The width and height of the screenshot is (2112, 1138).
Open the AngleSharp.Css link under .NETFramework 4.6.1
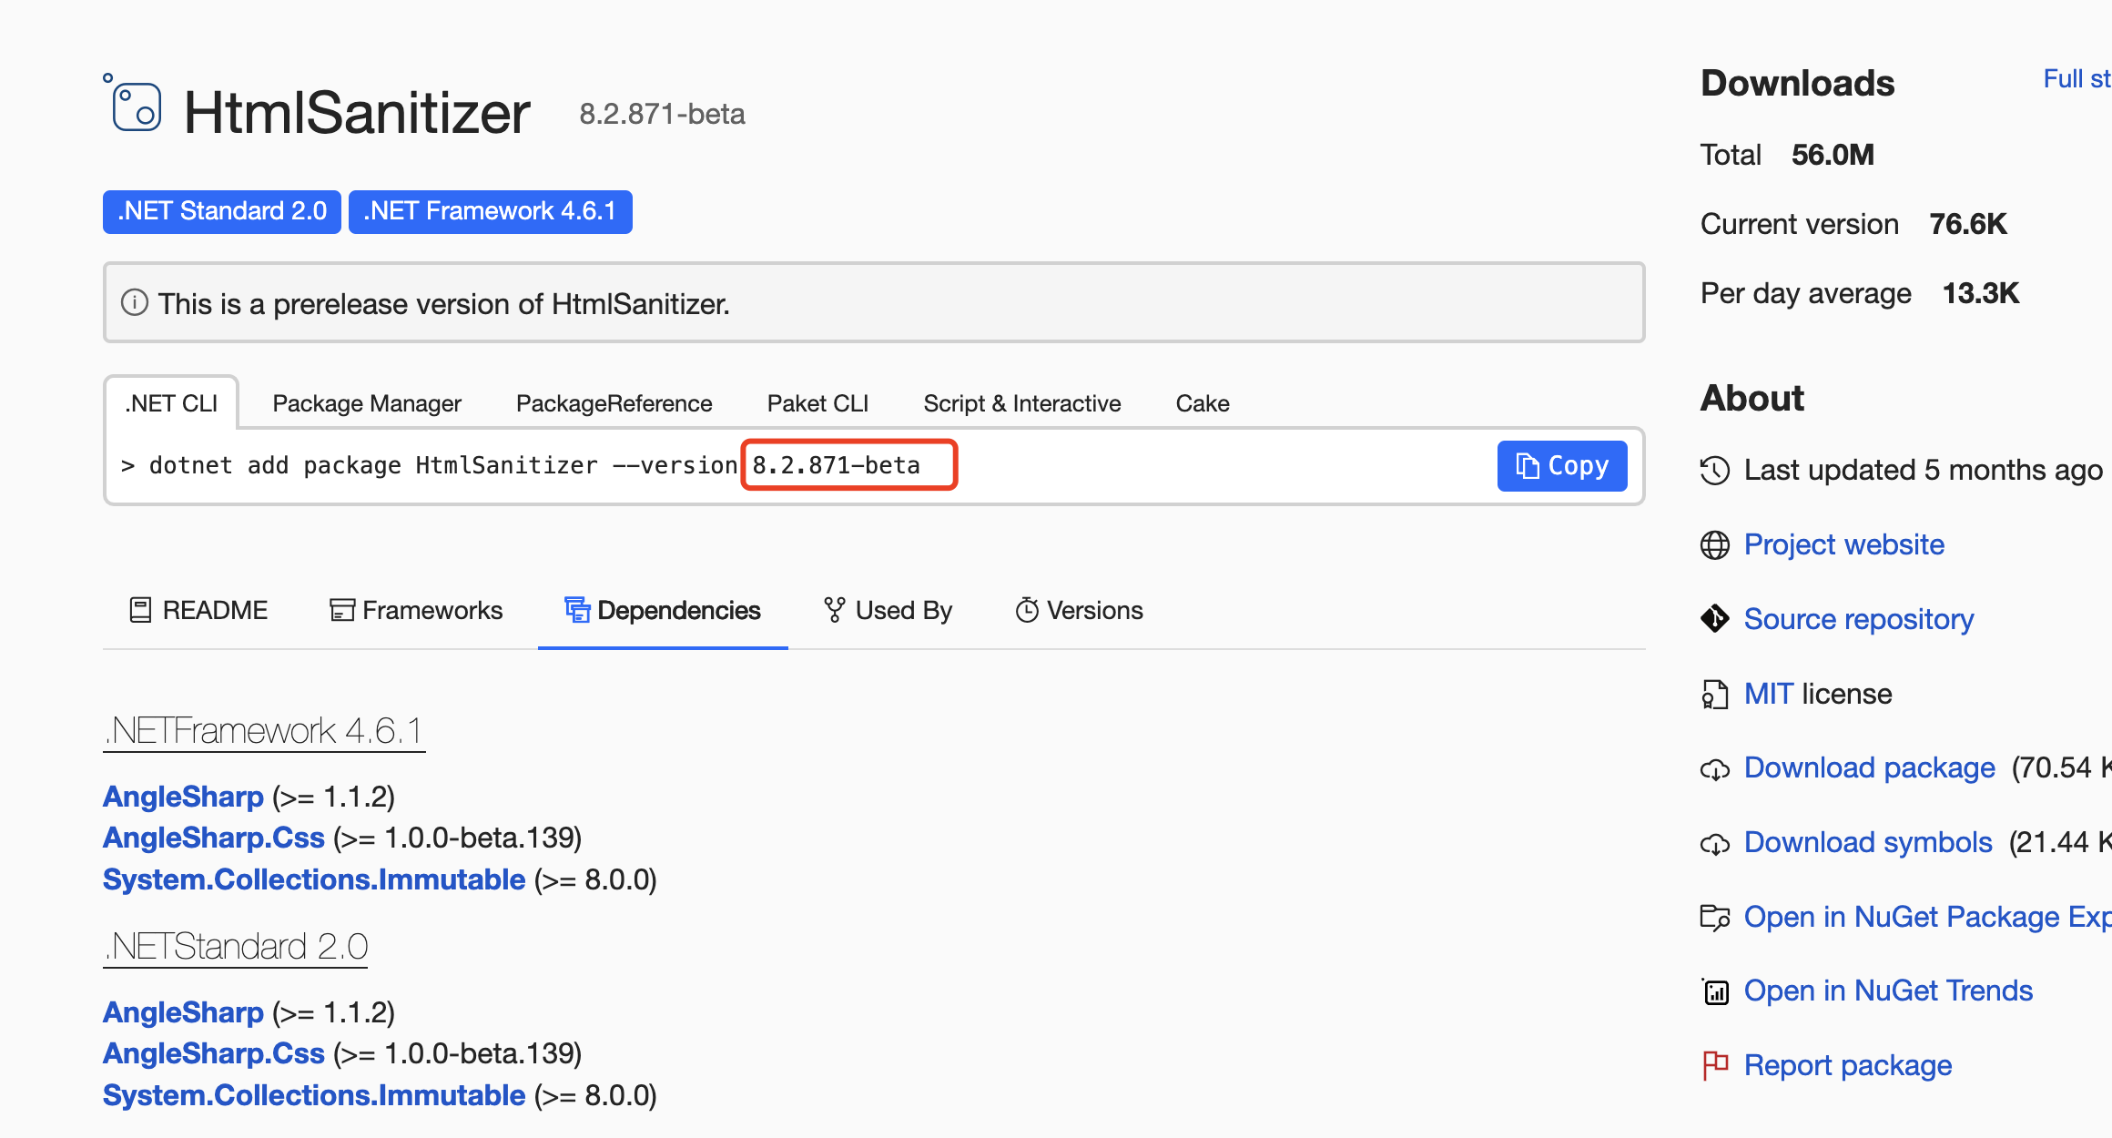point(214,838)
